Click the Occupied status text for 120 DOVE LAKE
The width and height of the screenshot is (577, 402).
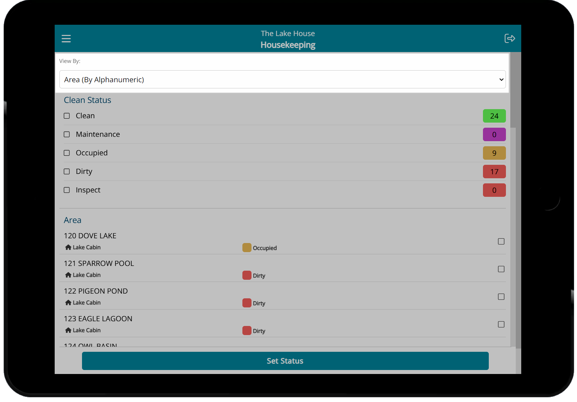(x=265, y=248)
